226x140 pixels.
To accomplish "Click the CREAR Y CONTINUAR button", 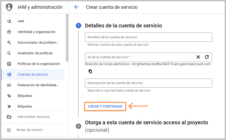I will [105, 106].
